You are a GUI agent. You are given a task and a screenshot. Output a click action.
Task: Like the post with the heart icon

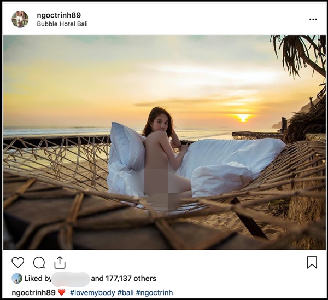tap(18, 262)
